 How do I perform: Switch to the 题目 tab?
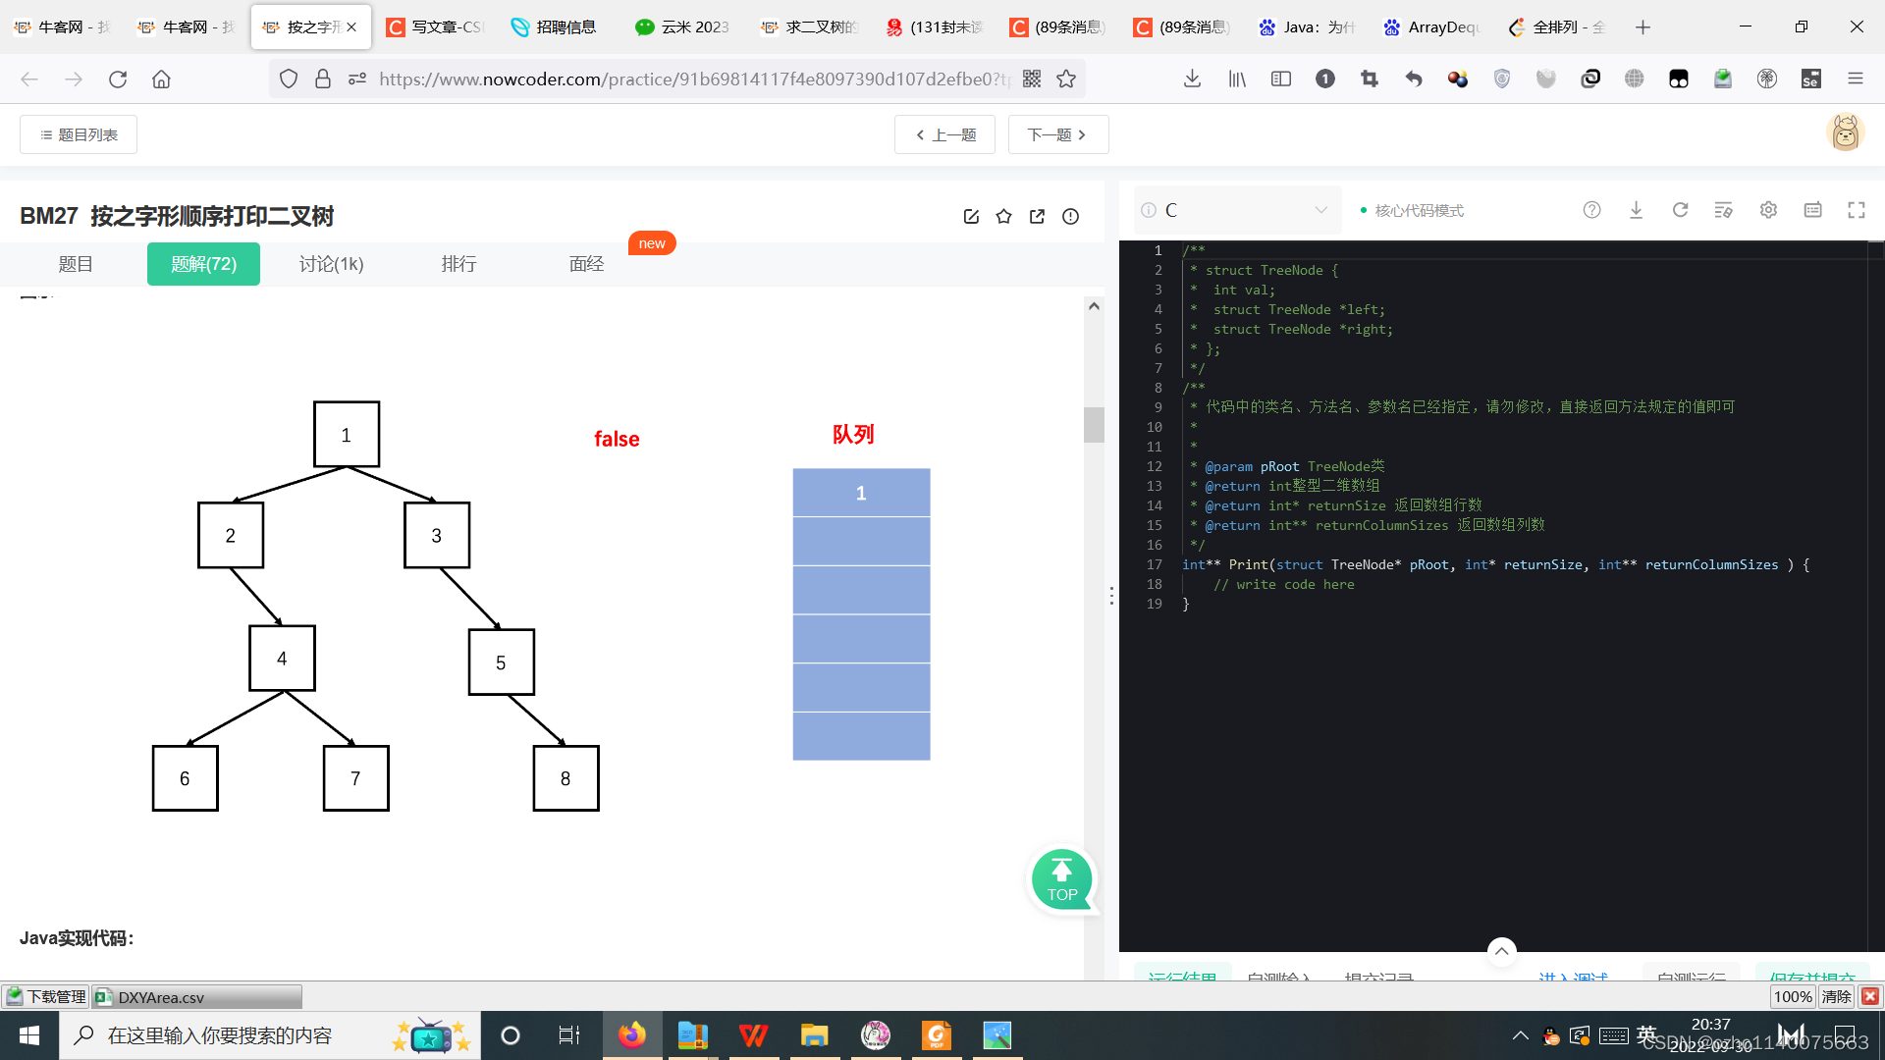click(76, 264)
